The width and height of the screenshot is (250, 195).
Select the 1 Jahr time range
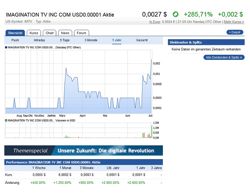point(117,40)
